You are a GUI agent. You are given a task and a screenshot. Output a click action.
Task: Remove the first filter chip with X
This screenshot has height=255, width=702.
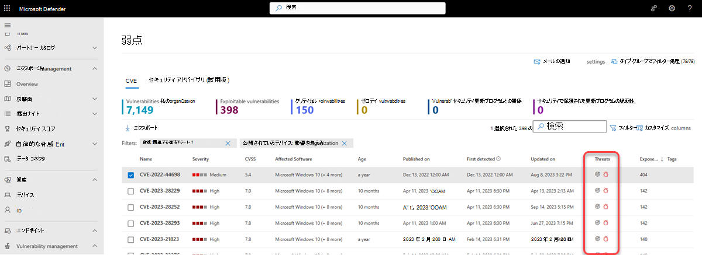click(x=228, y=143)
